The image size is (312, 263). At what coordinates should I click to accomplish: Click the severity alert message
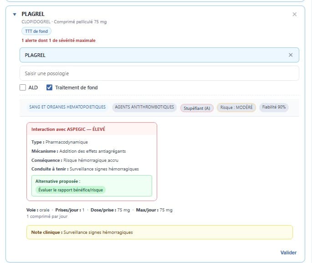pos(58,41)
